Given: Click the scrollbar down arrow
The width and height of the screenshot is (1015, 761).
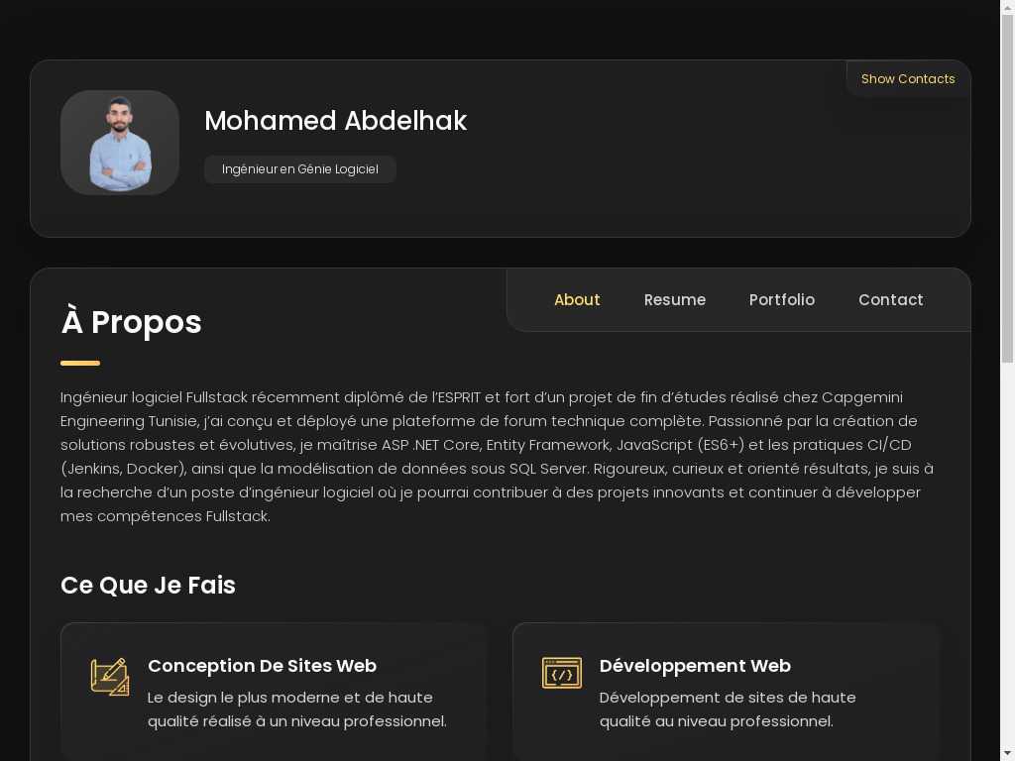Looking at the screenshot, I should coord(1007,754).
